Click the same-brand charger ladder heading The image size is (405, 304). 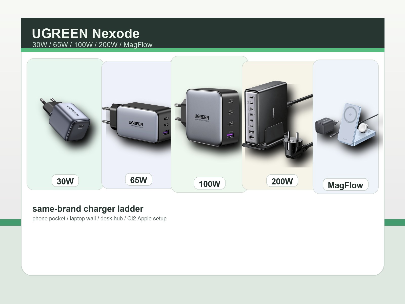88,209
